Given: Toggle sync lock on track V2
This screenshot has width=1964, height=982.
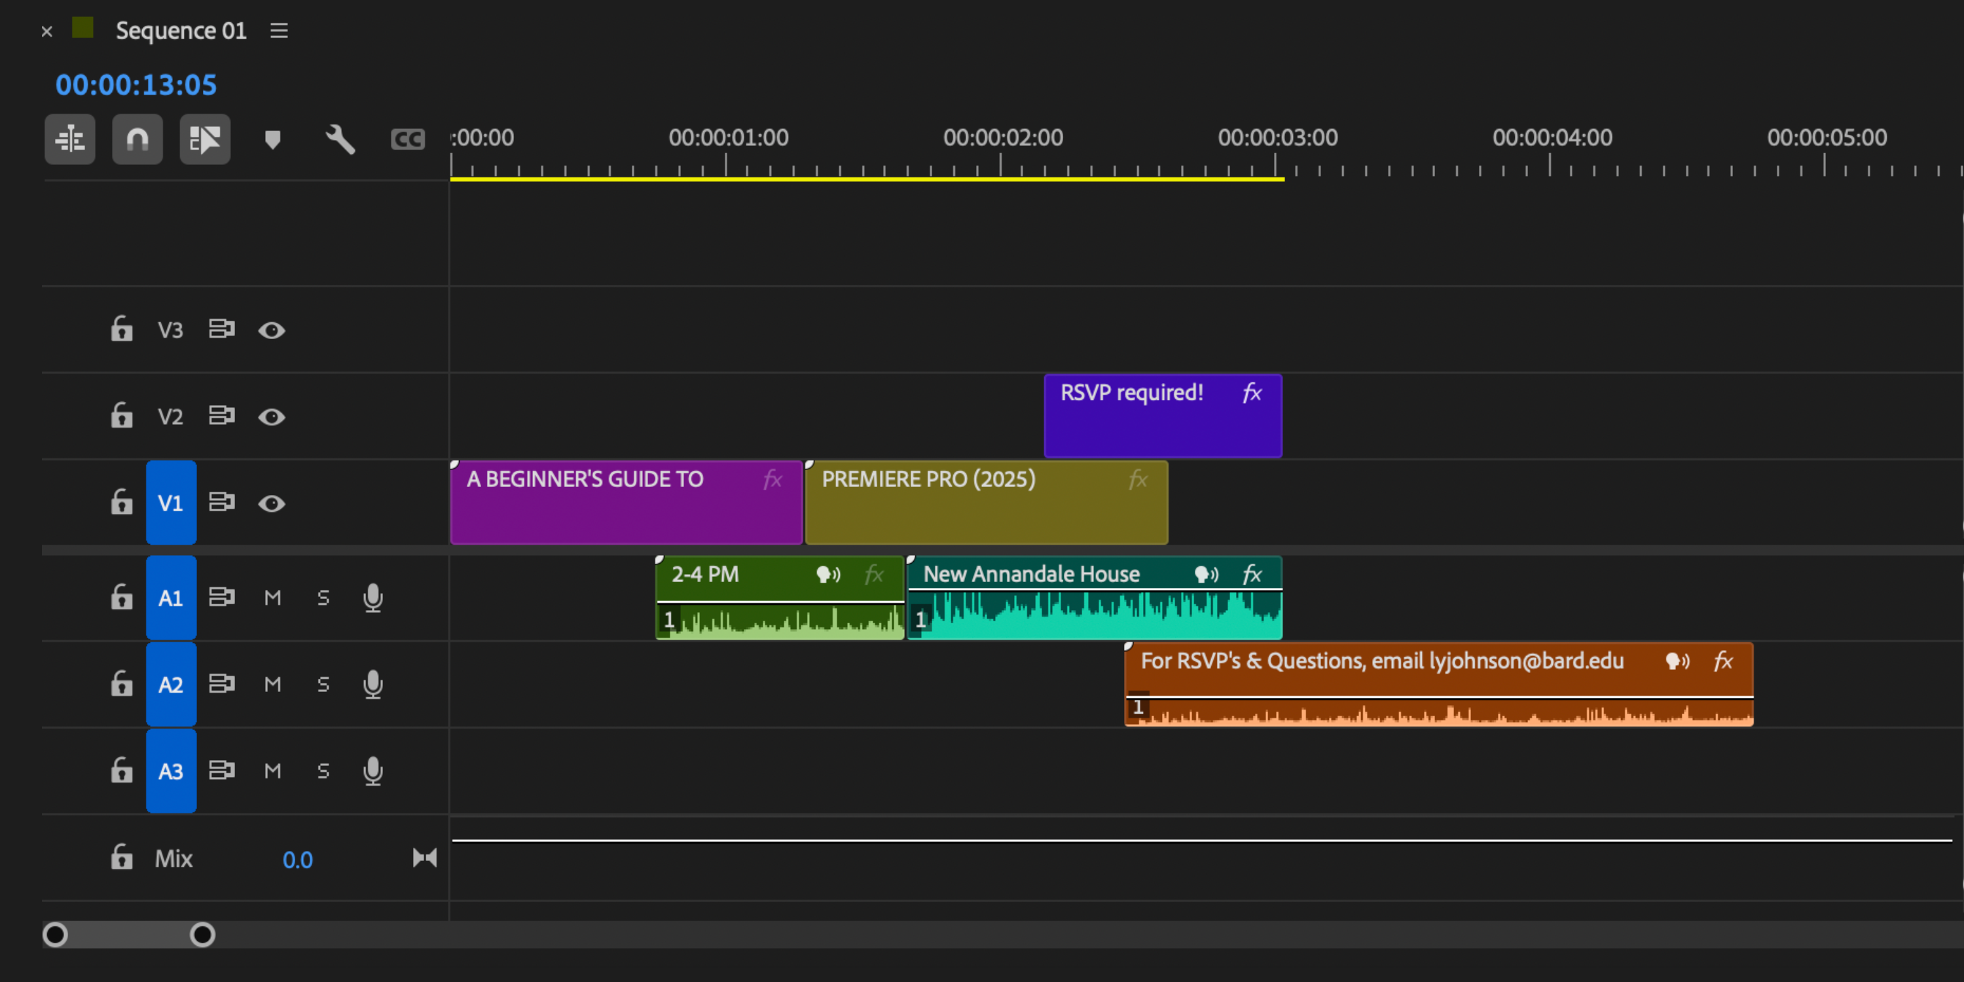Looking at the screenshot, I should [x=221, y=415].
